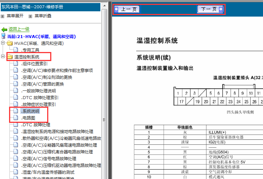Open .空调(A/C)压缩机离合器电路故障处理 page
The height and width of the screenshot is (179, 263).
(57, 152)
